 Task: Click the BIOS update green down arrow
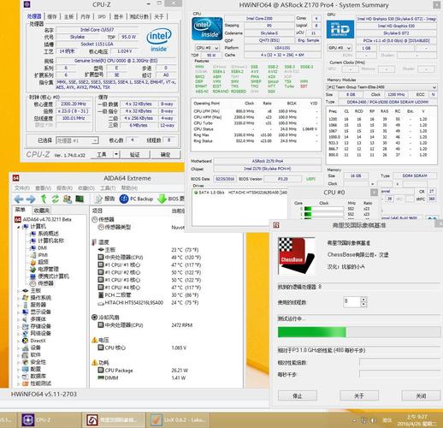162,199
